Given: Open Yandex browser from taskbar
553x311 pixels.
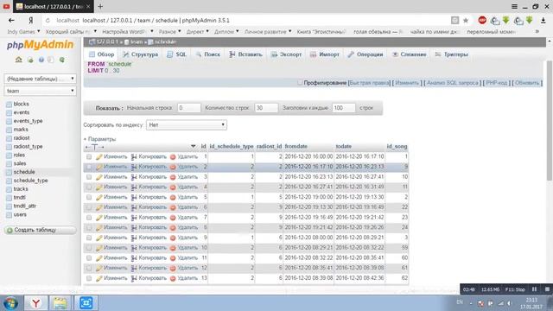Looking at the screenshot, I should pyautogui.click(x=35, y=303).
